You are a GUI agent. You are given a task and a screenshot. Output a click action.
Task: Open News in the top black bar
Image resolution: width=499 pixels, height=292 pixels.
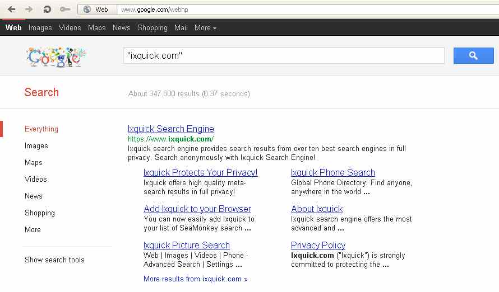pyautogui.click(x=122, y=27)
